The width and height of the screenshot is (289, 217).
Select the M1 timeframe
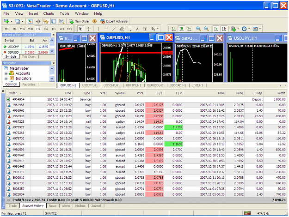[7, 29]
